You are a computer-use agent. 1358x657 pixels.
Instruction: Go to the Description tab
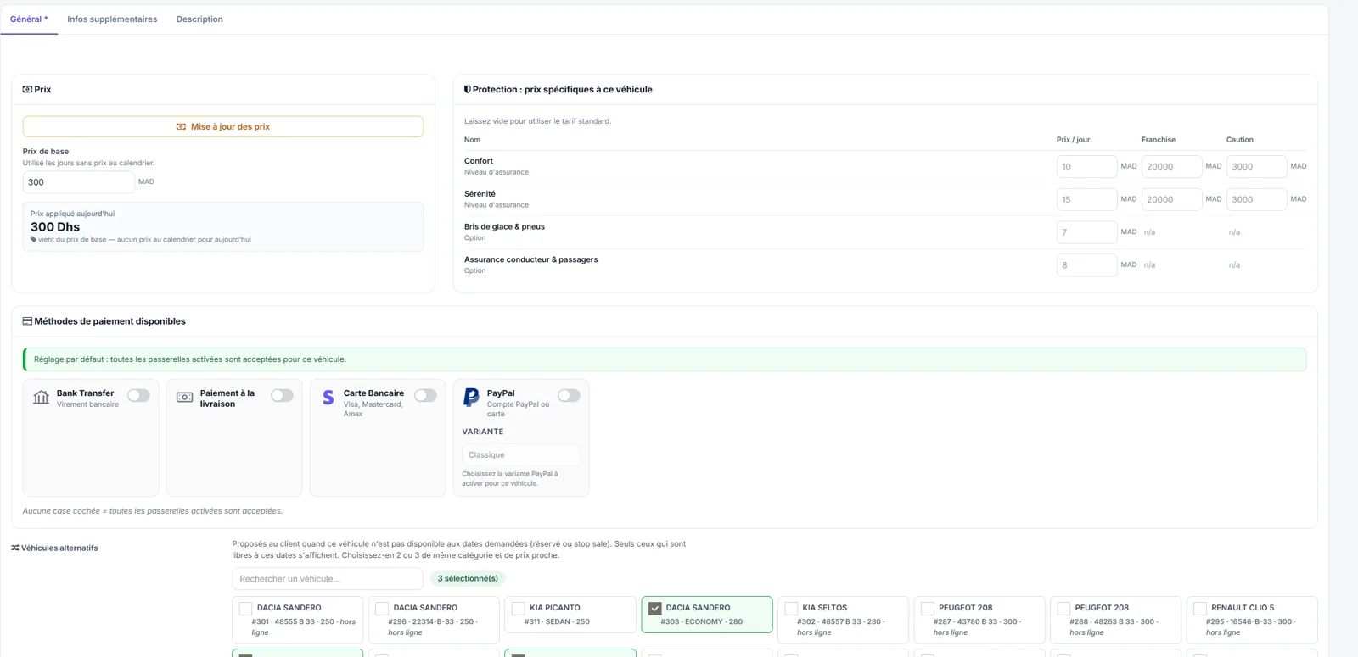[199, 19]
